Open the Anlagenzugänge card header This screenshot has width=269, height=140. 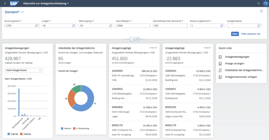point(134,55)
